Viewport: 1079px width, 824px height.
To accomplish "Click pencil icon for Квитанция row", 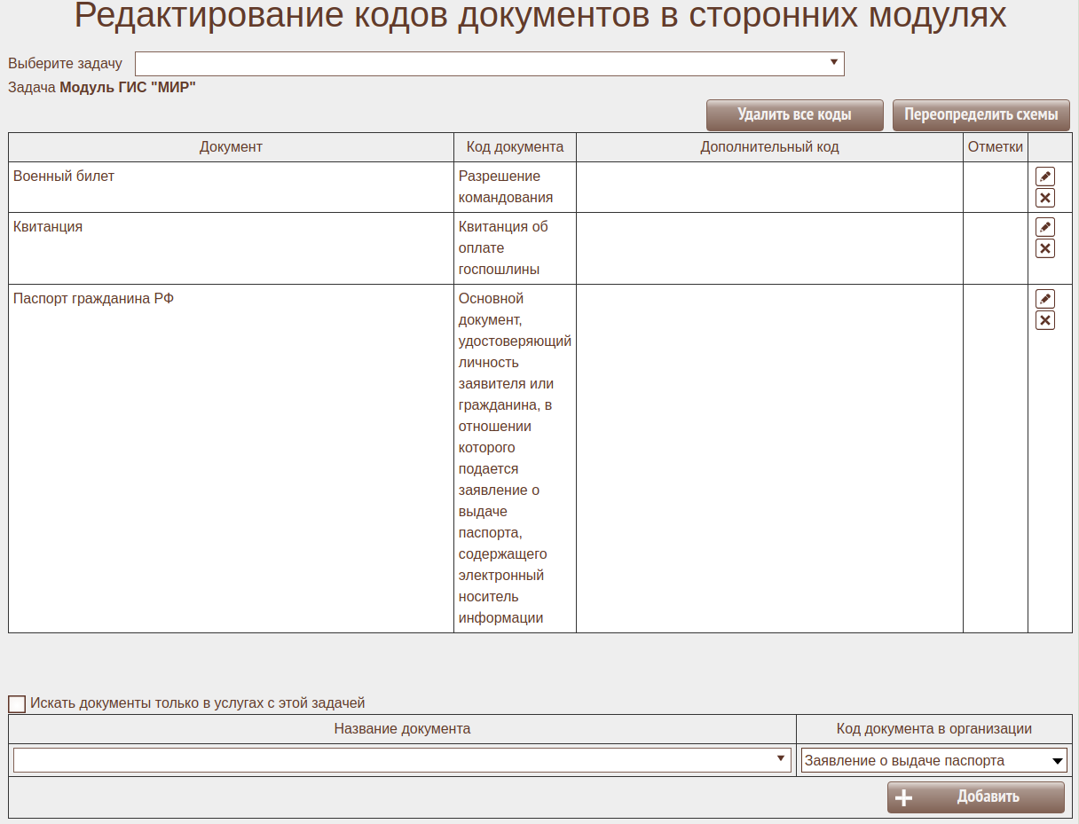I will pyautogui.click(x=1045, y=227).
